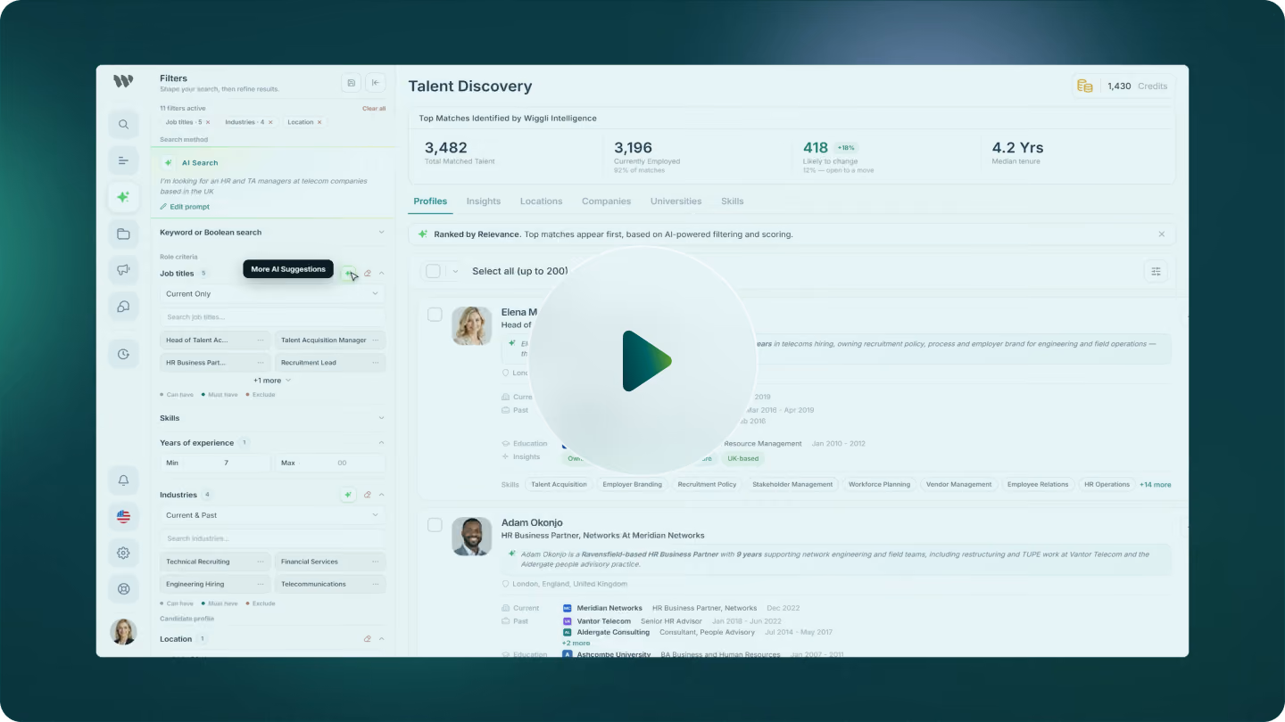This screenshot has width=1285, height=722.
Task: Open the notifications bell icon
Action: (x=123, y=480)
